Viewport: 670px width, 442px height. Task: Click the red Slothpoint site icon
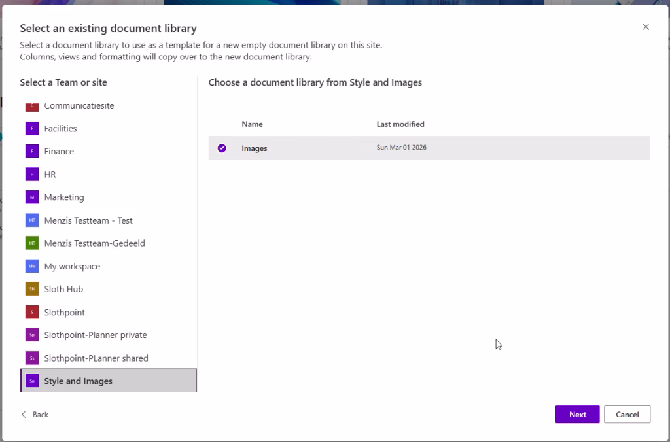32,312
